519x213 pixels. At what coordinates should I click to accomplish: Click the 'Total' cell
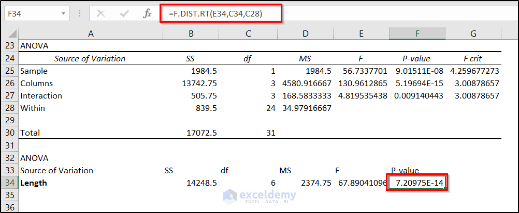tap(30, 133)
